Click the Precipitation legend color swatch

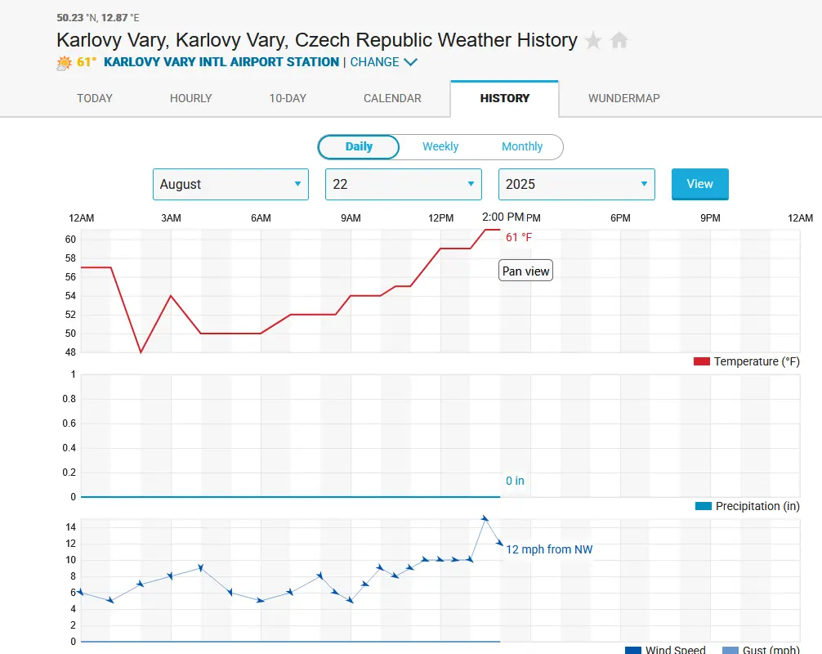pos(703,506)
